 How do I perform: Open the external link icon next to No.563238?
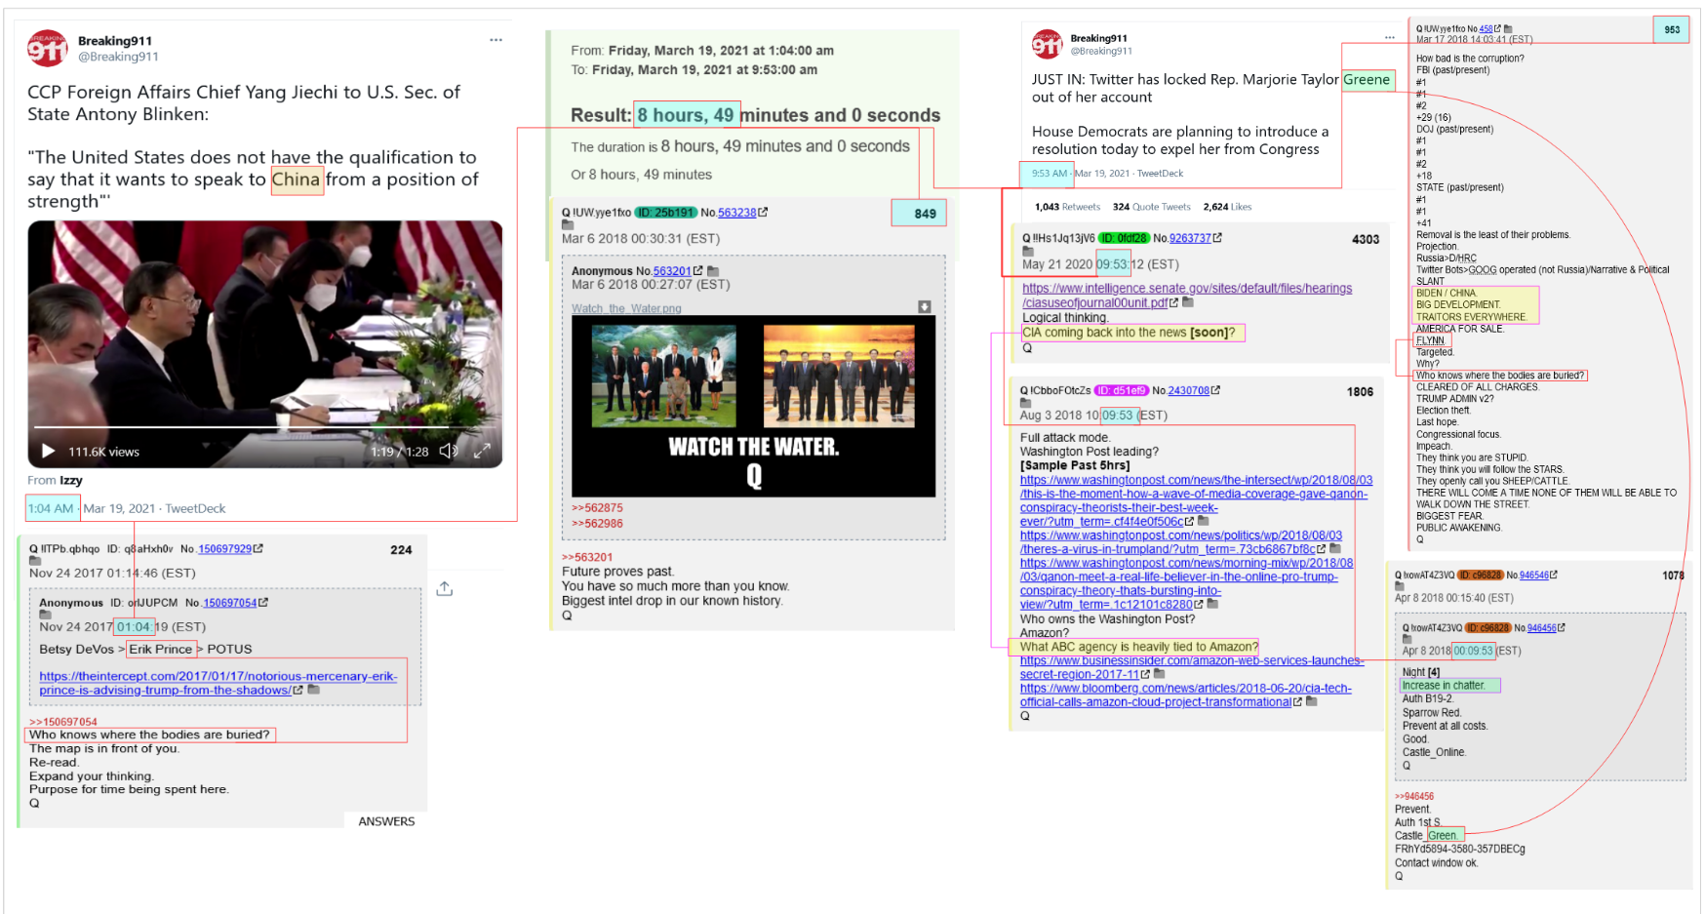click(x=763, y=212)
